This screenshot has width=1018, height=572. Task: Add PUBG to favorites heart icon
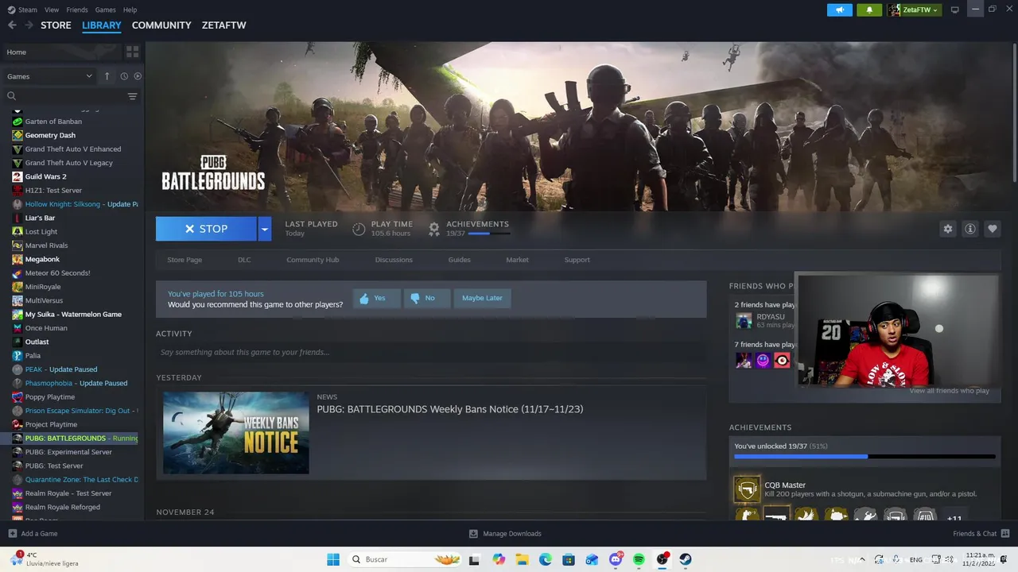[x=992, y=229]
